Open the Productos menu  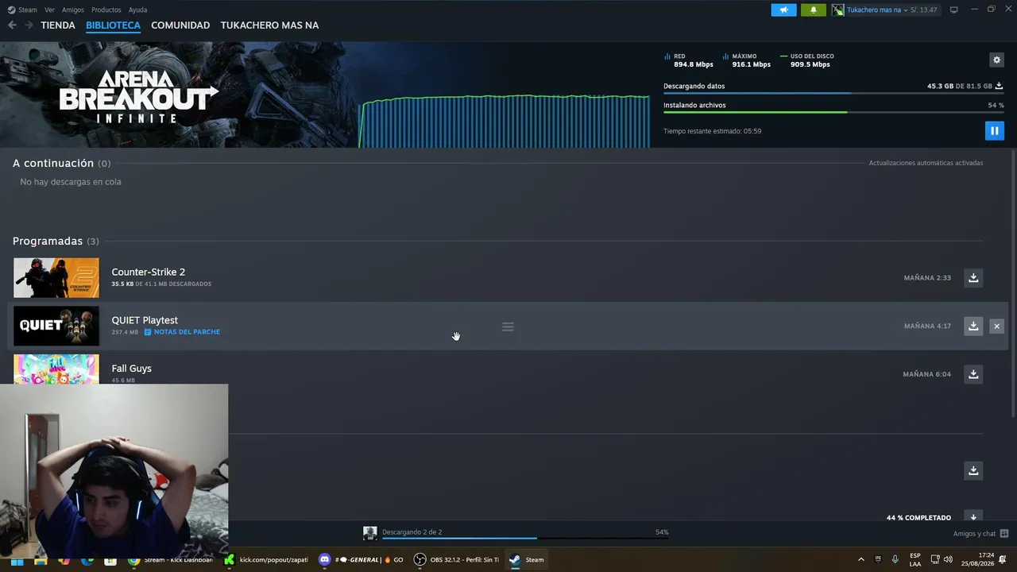pos(106,10)
